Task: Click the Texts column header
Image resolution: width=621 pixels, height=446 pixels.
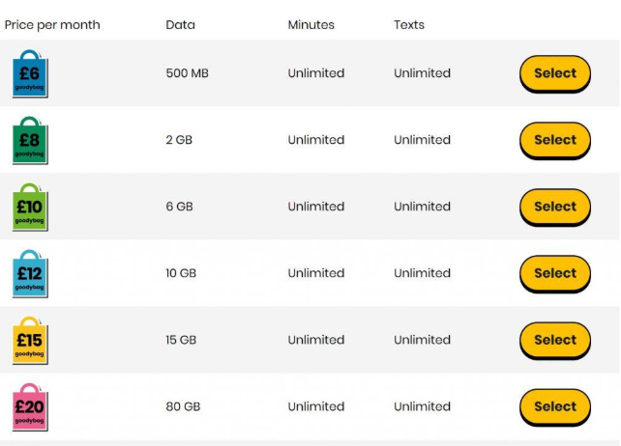Action: [x=409, y=25]
